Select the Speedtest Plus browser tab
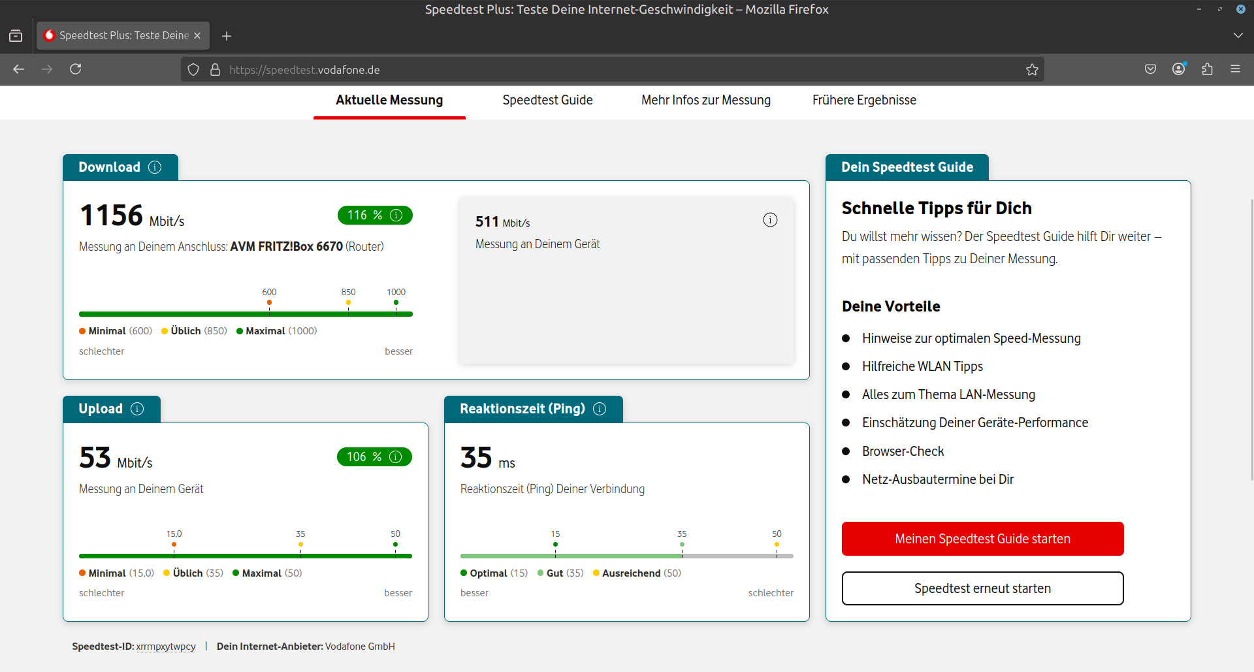The height and width of the screenshot is (672, 1254). tap(123, 36)
